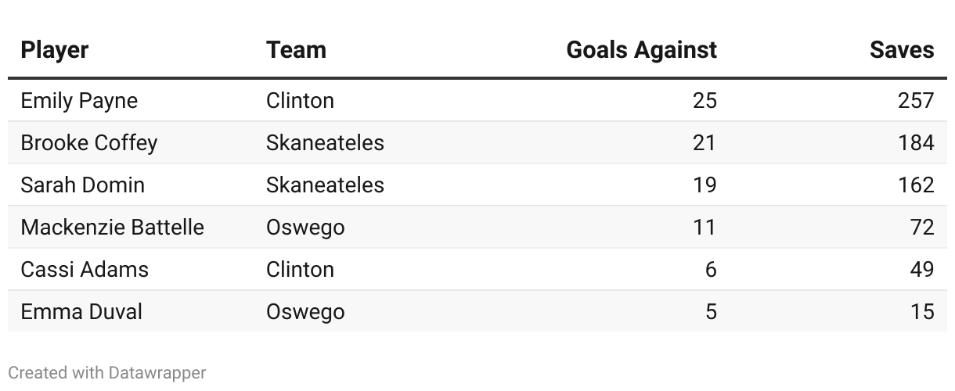
Task: Select the Mackenzie Battelle player name
Action: pyautogui.click(x=112, y=228)
